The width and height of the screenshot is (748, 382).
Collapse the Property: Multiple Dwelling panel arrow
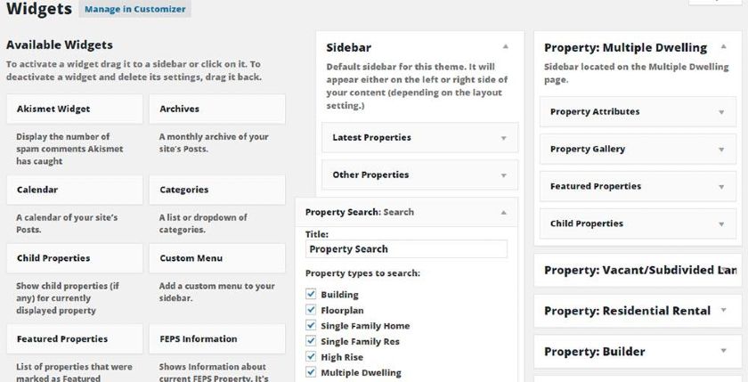point(723,46)
